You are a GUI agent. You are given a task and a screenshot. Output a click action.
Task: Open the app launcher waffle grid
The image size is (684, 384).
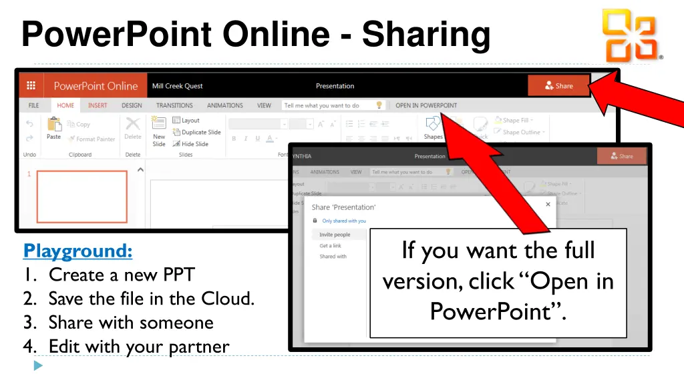click(31, 86)
